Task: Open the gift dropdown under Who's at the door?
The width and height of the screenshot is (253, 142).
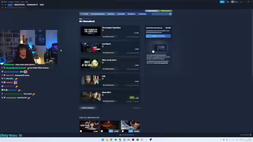Action: (x=110, y=69)
